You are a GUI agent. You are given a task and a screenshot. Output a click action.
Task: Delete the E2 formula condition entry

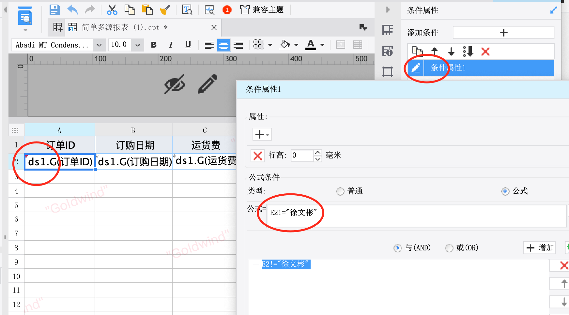[563, 265]
